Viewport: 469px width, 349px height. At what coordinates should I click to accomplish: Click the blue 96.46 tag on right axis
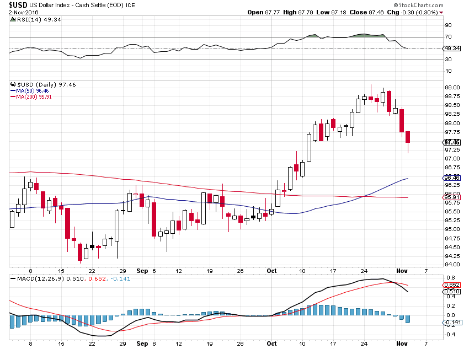(x=452, y=178)
